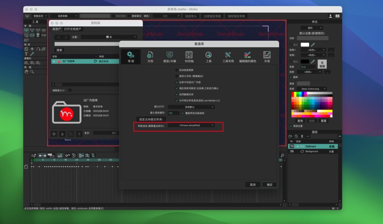The height and width of the screenshot is (224, 383).
Task: Click the trash icon in Layers panel
Action: coord(302,136)
